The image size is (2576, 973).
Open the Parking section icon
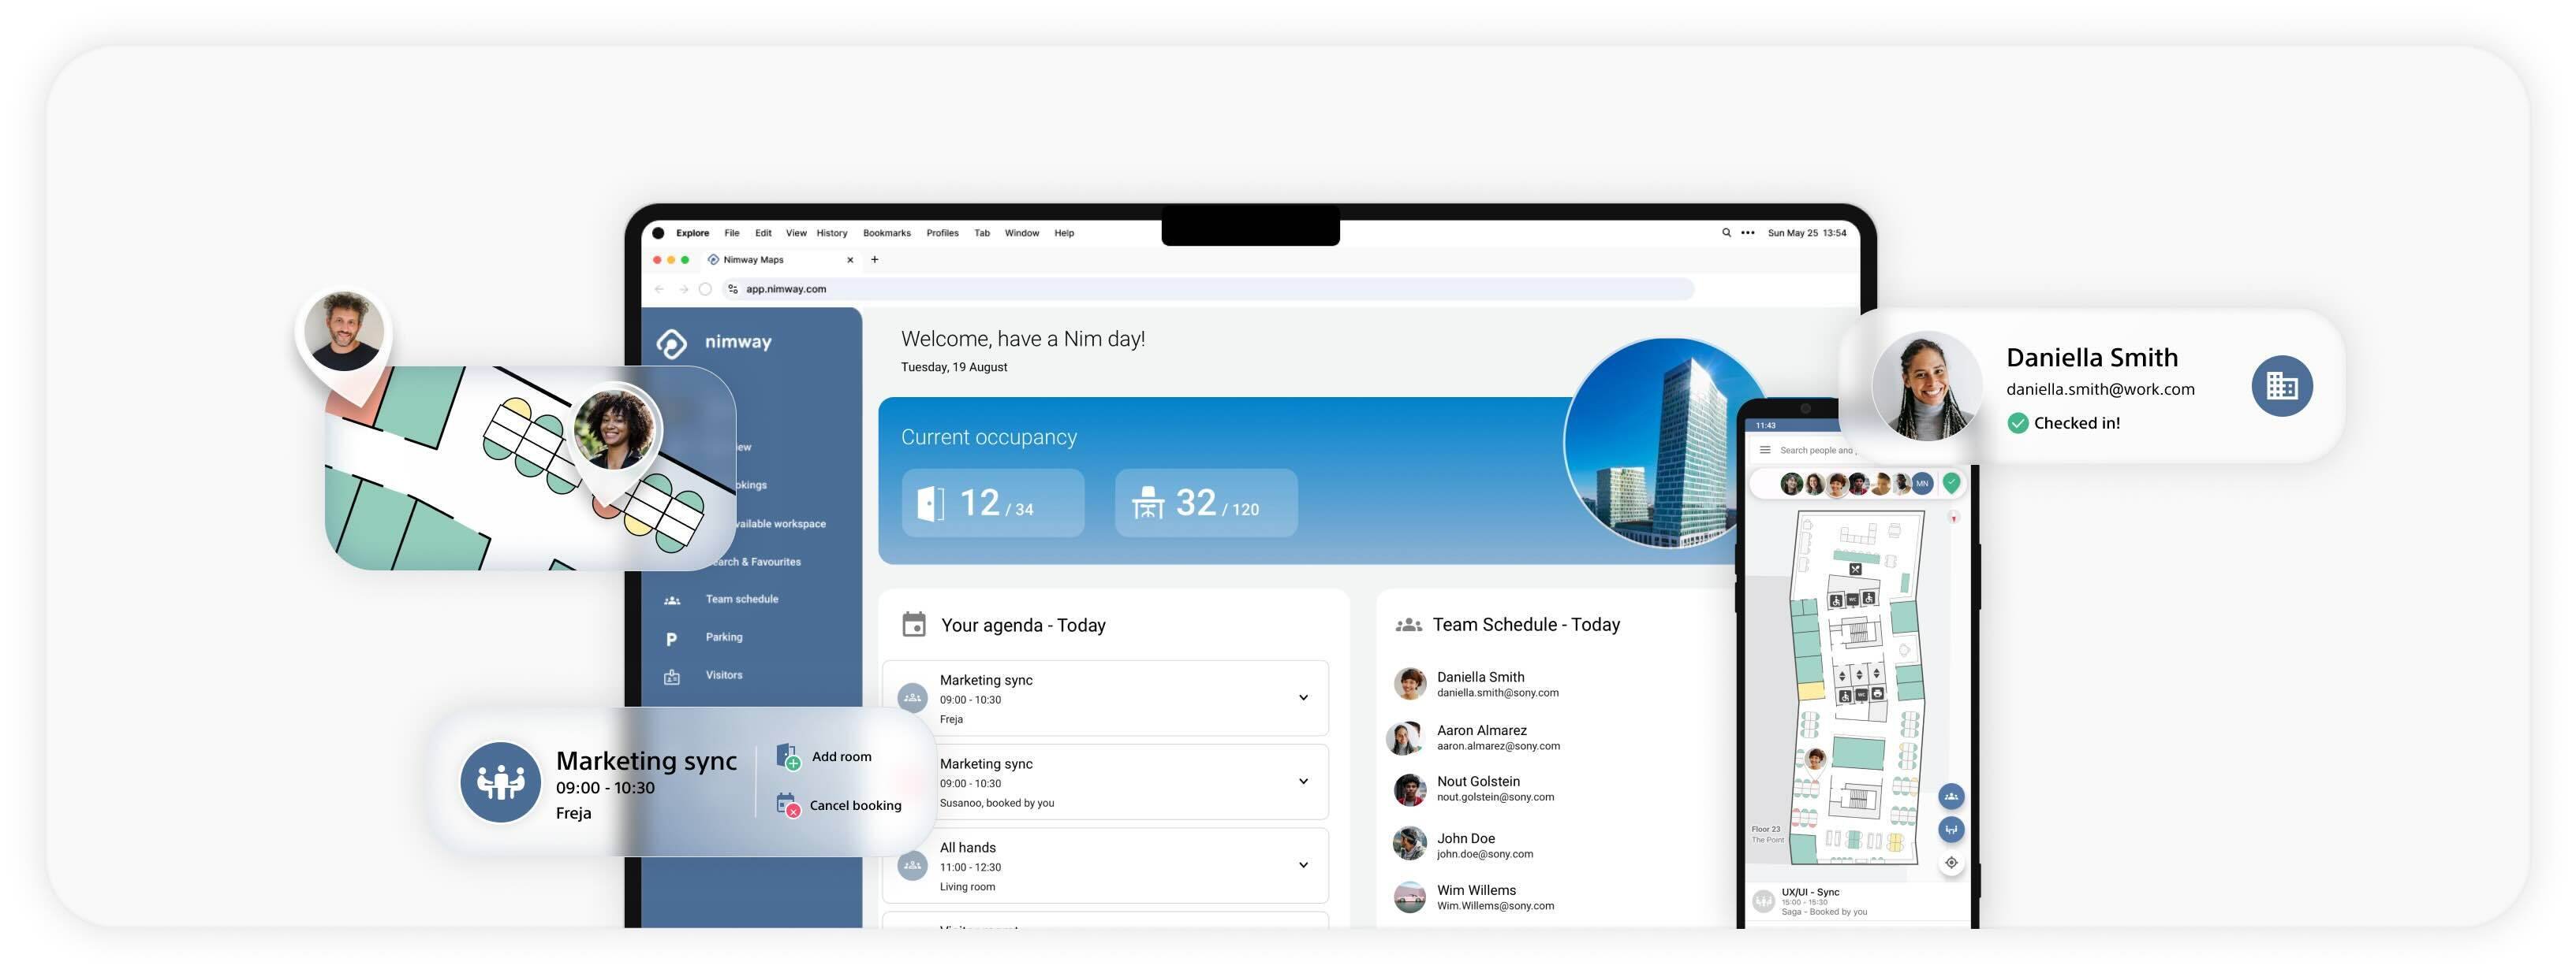click(672, 638)
